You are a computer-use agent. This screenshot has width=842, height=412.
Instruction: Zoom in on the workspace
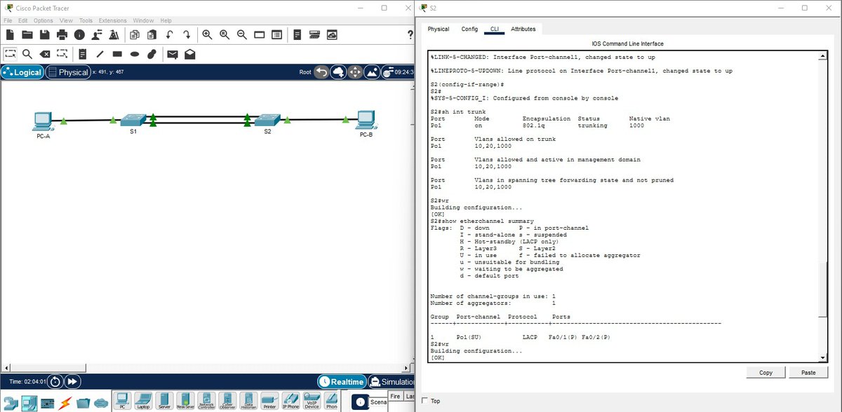tap(207, 34)
